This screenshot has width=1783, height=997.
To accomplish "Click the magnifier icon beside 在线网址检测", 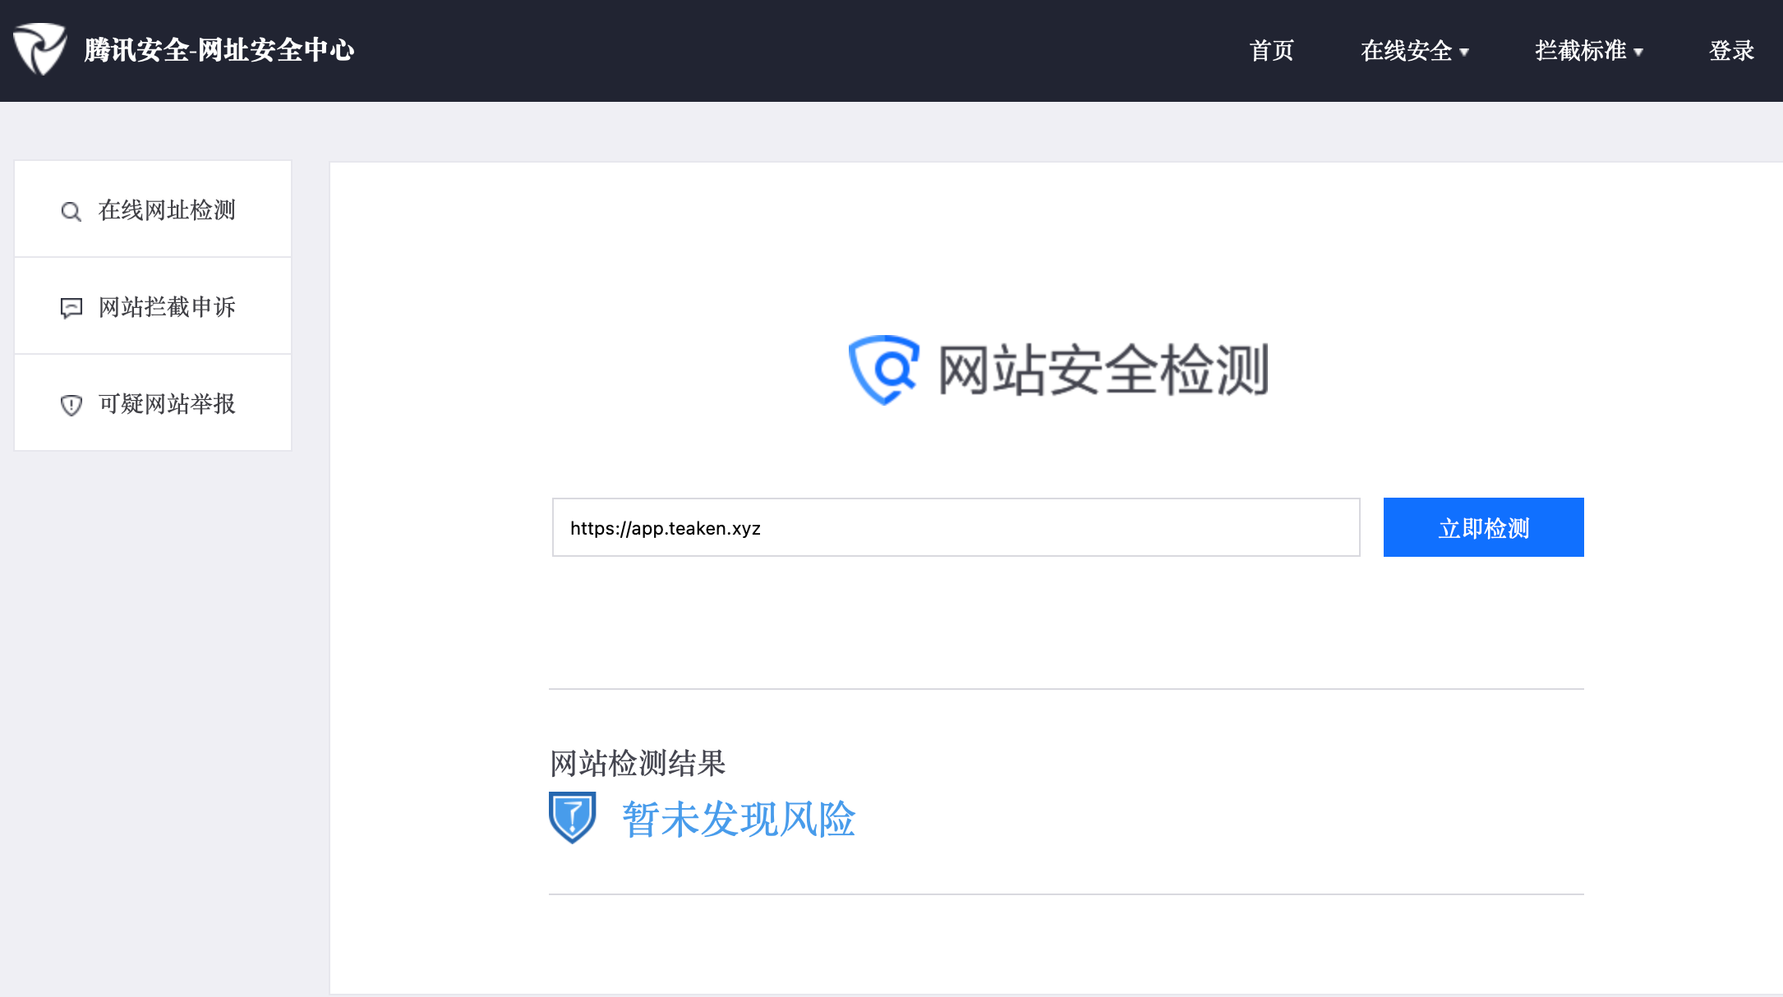I will tap(71, 211).
